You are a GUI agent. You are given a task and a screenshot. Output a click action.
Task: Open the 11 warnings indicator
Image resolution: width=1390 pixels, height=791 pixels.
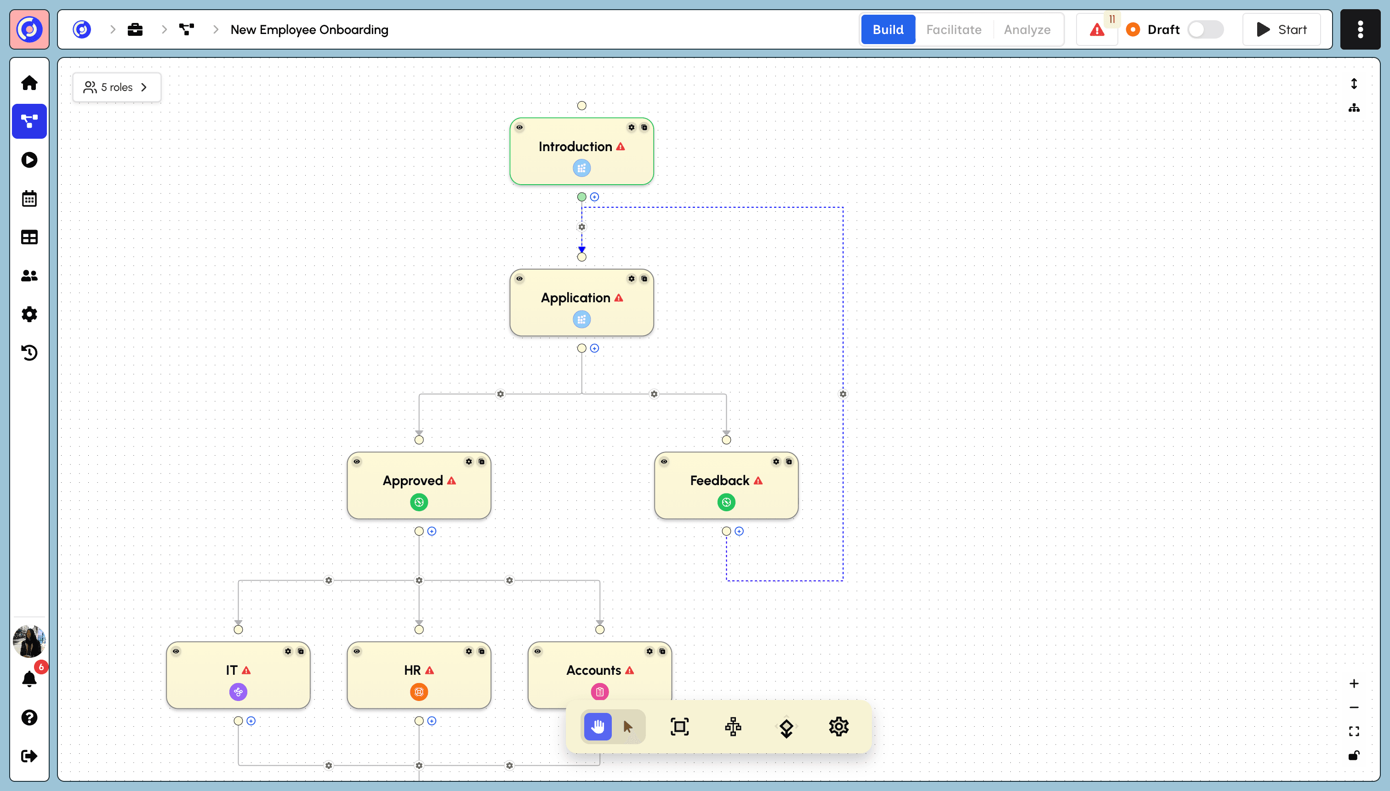click(x=1098, y=29)
